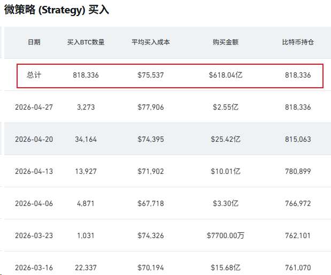Click the 比特币持仓 column header
Viewport: 331px width, 275px height.
pyautogui.click(x=297, y=42)
